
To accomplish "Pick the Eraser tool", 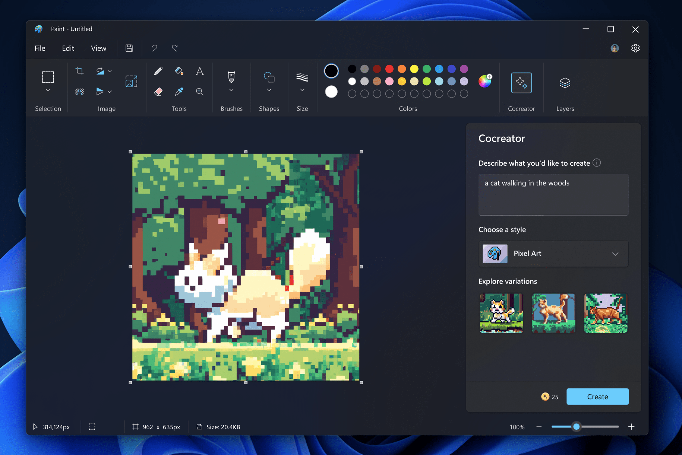I will coord(158,91).
